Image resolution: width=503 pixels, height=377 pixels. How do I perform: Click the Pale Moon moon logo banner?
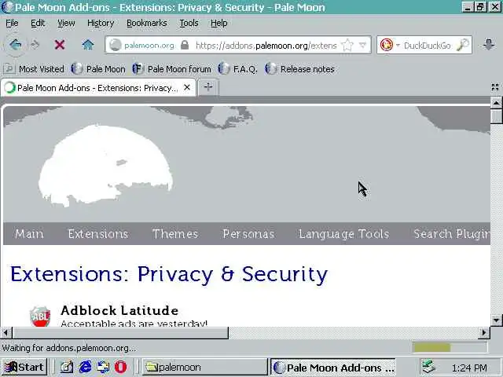(106, 165)
